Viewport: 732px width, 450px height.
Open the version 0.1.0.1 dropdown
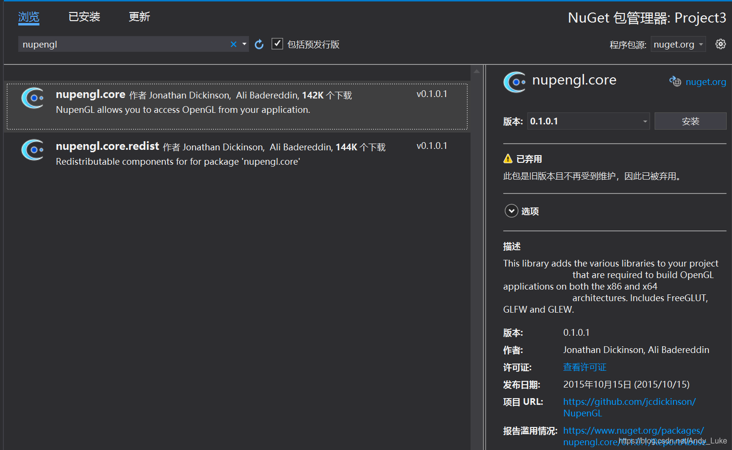tap(588, 121)
